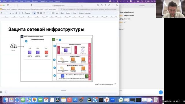
Task: Expand filmstrip panel arrow
Action: point(6,92)
